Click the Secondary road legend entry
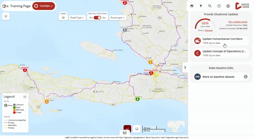This screenshot has height=139, width=254. pyautogui.click(x=10, y=125)
